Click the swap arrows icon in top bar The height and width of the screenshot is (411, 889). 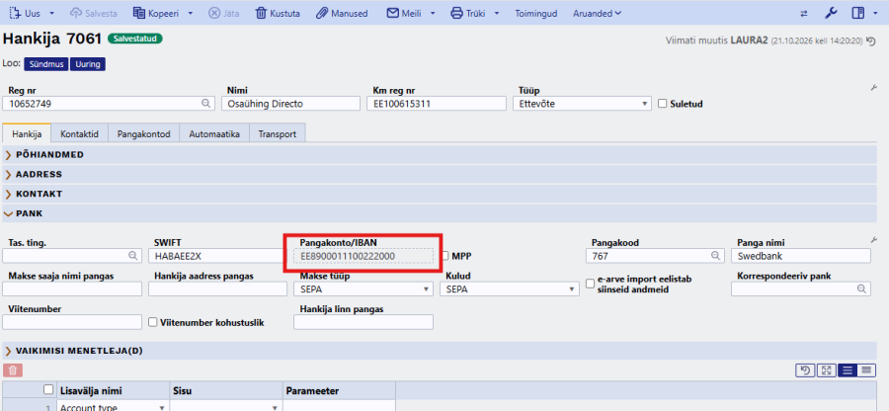(x=804, y=14)
